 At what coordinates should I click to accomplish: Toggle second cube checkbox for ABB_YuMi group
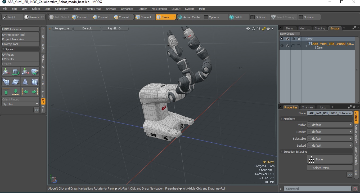click(x=299, y=46)
